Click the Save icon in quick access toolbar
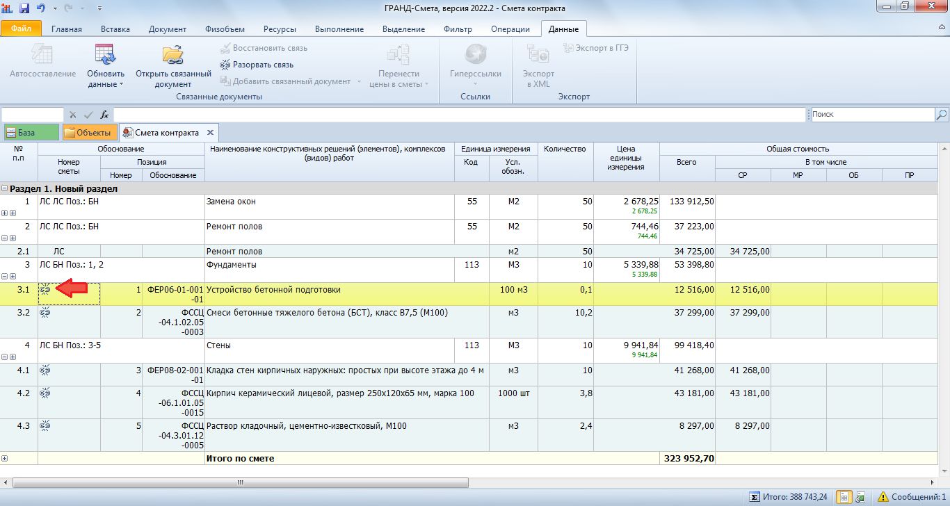 coord(24,8)
